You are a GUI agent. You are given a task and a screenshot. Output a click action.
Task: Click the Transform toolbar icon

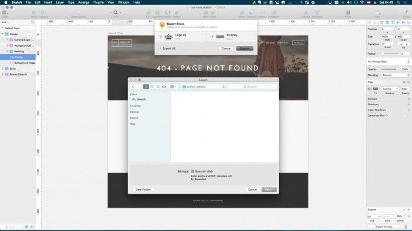[157, 12]
